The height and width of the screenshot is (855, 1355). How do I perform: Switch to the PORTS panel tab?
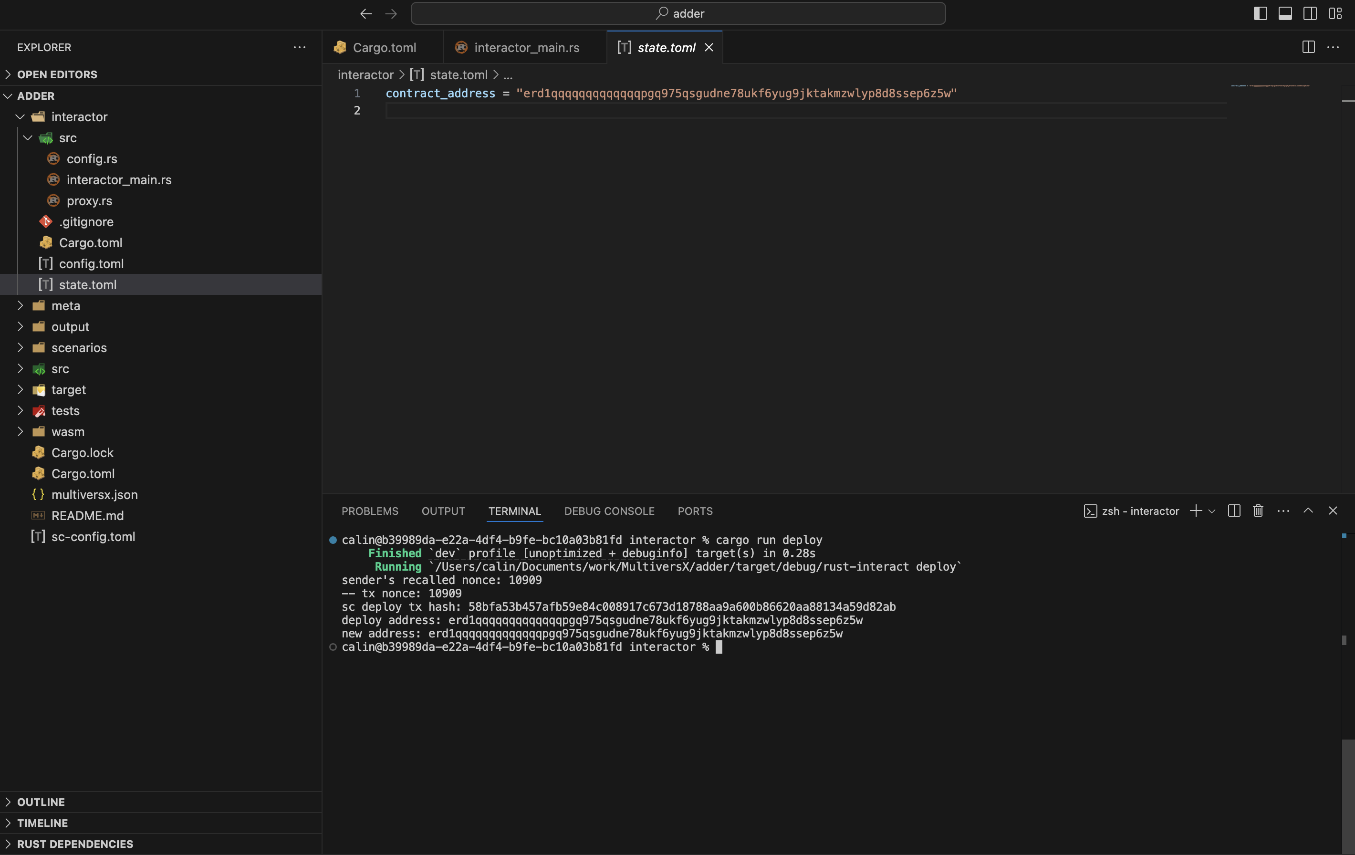(695, 511)
